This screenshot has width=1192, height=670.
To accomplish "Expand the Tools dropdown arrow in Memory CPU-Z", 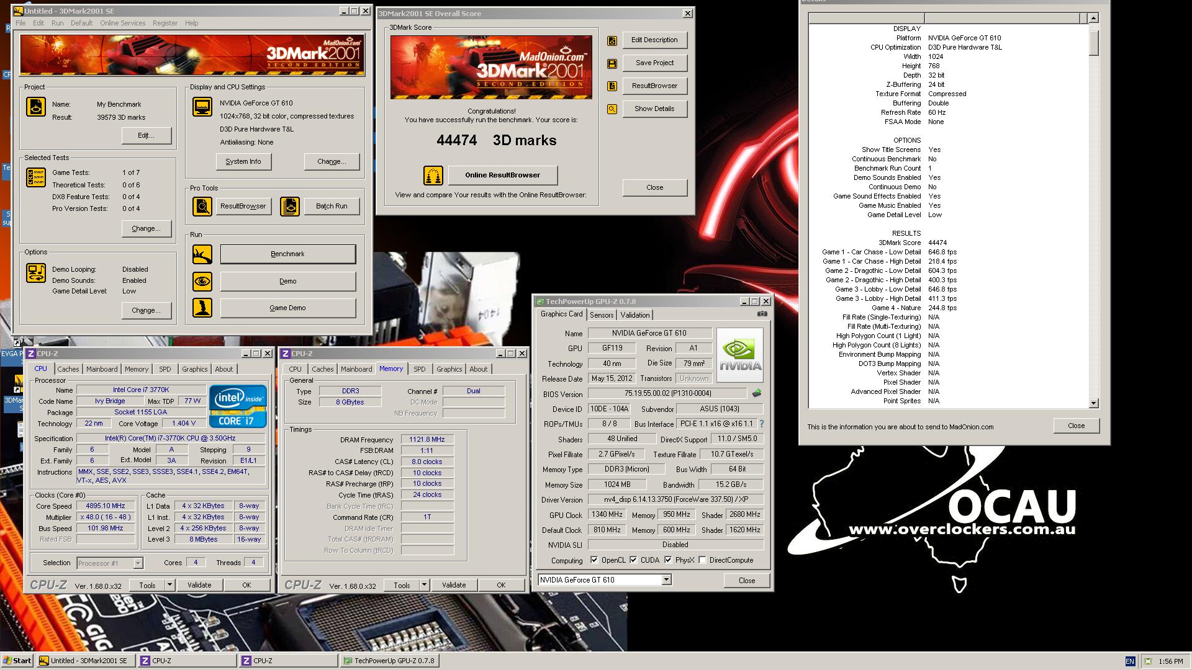I will (424, 584).
